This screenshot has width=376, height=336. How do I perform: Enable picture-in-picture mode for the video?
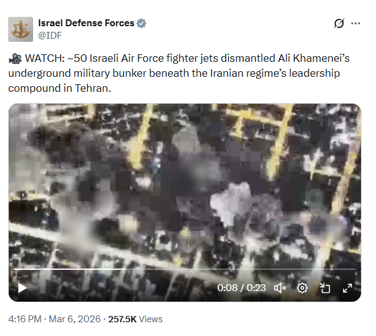pos(325,288)
